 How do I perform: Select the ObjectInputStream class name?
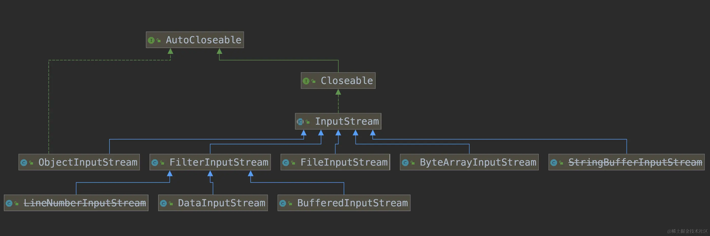88,162
